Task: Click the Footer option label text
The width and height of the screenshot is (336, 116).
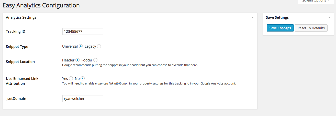Action: pyautogui.click(x=87, y=60)
